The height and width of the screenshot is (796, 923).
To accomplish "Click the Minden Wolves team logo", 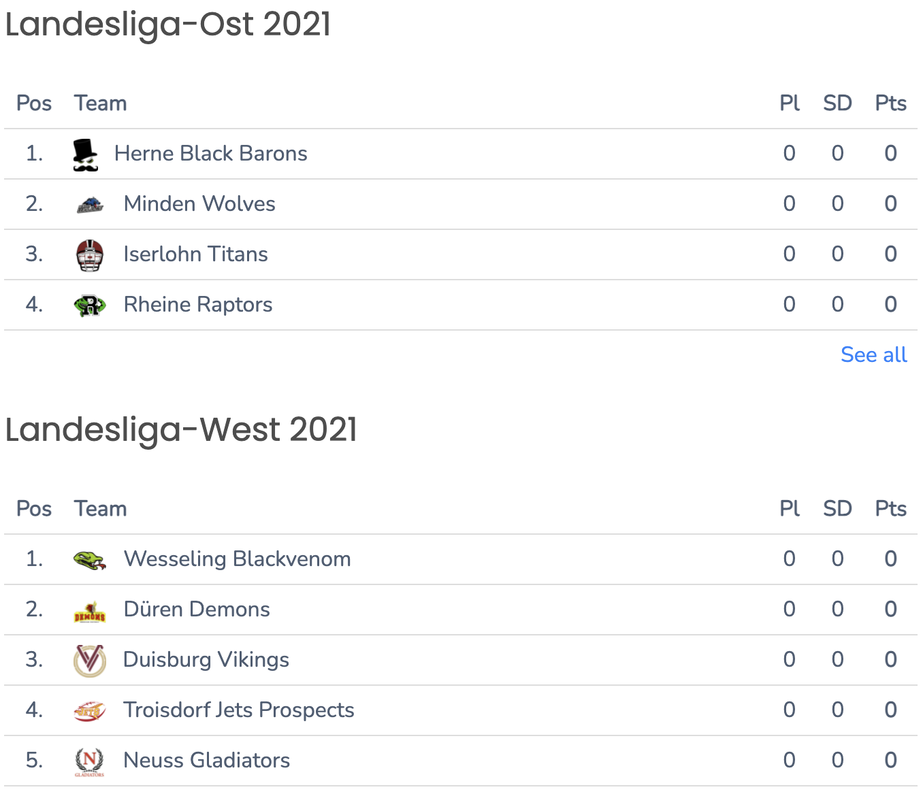I will pos(90,204).
